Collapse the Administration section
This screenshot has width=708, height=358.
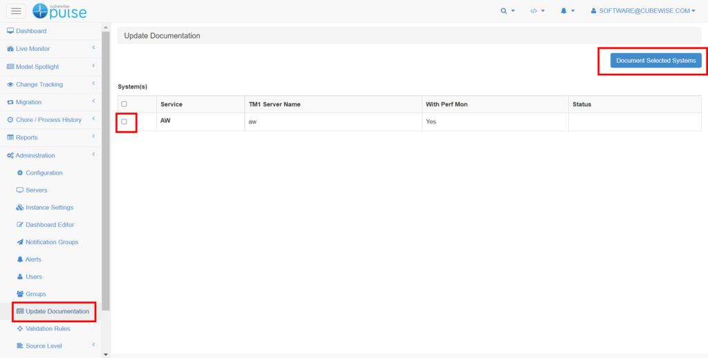(x=93, y=155)
